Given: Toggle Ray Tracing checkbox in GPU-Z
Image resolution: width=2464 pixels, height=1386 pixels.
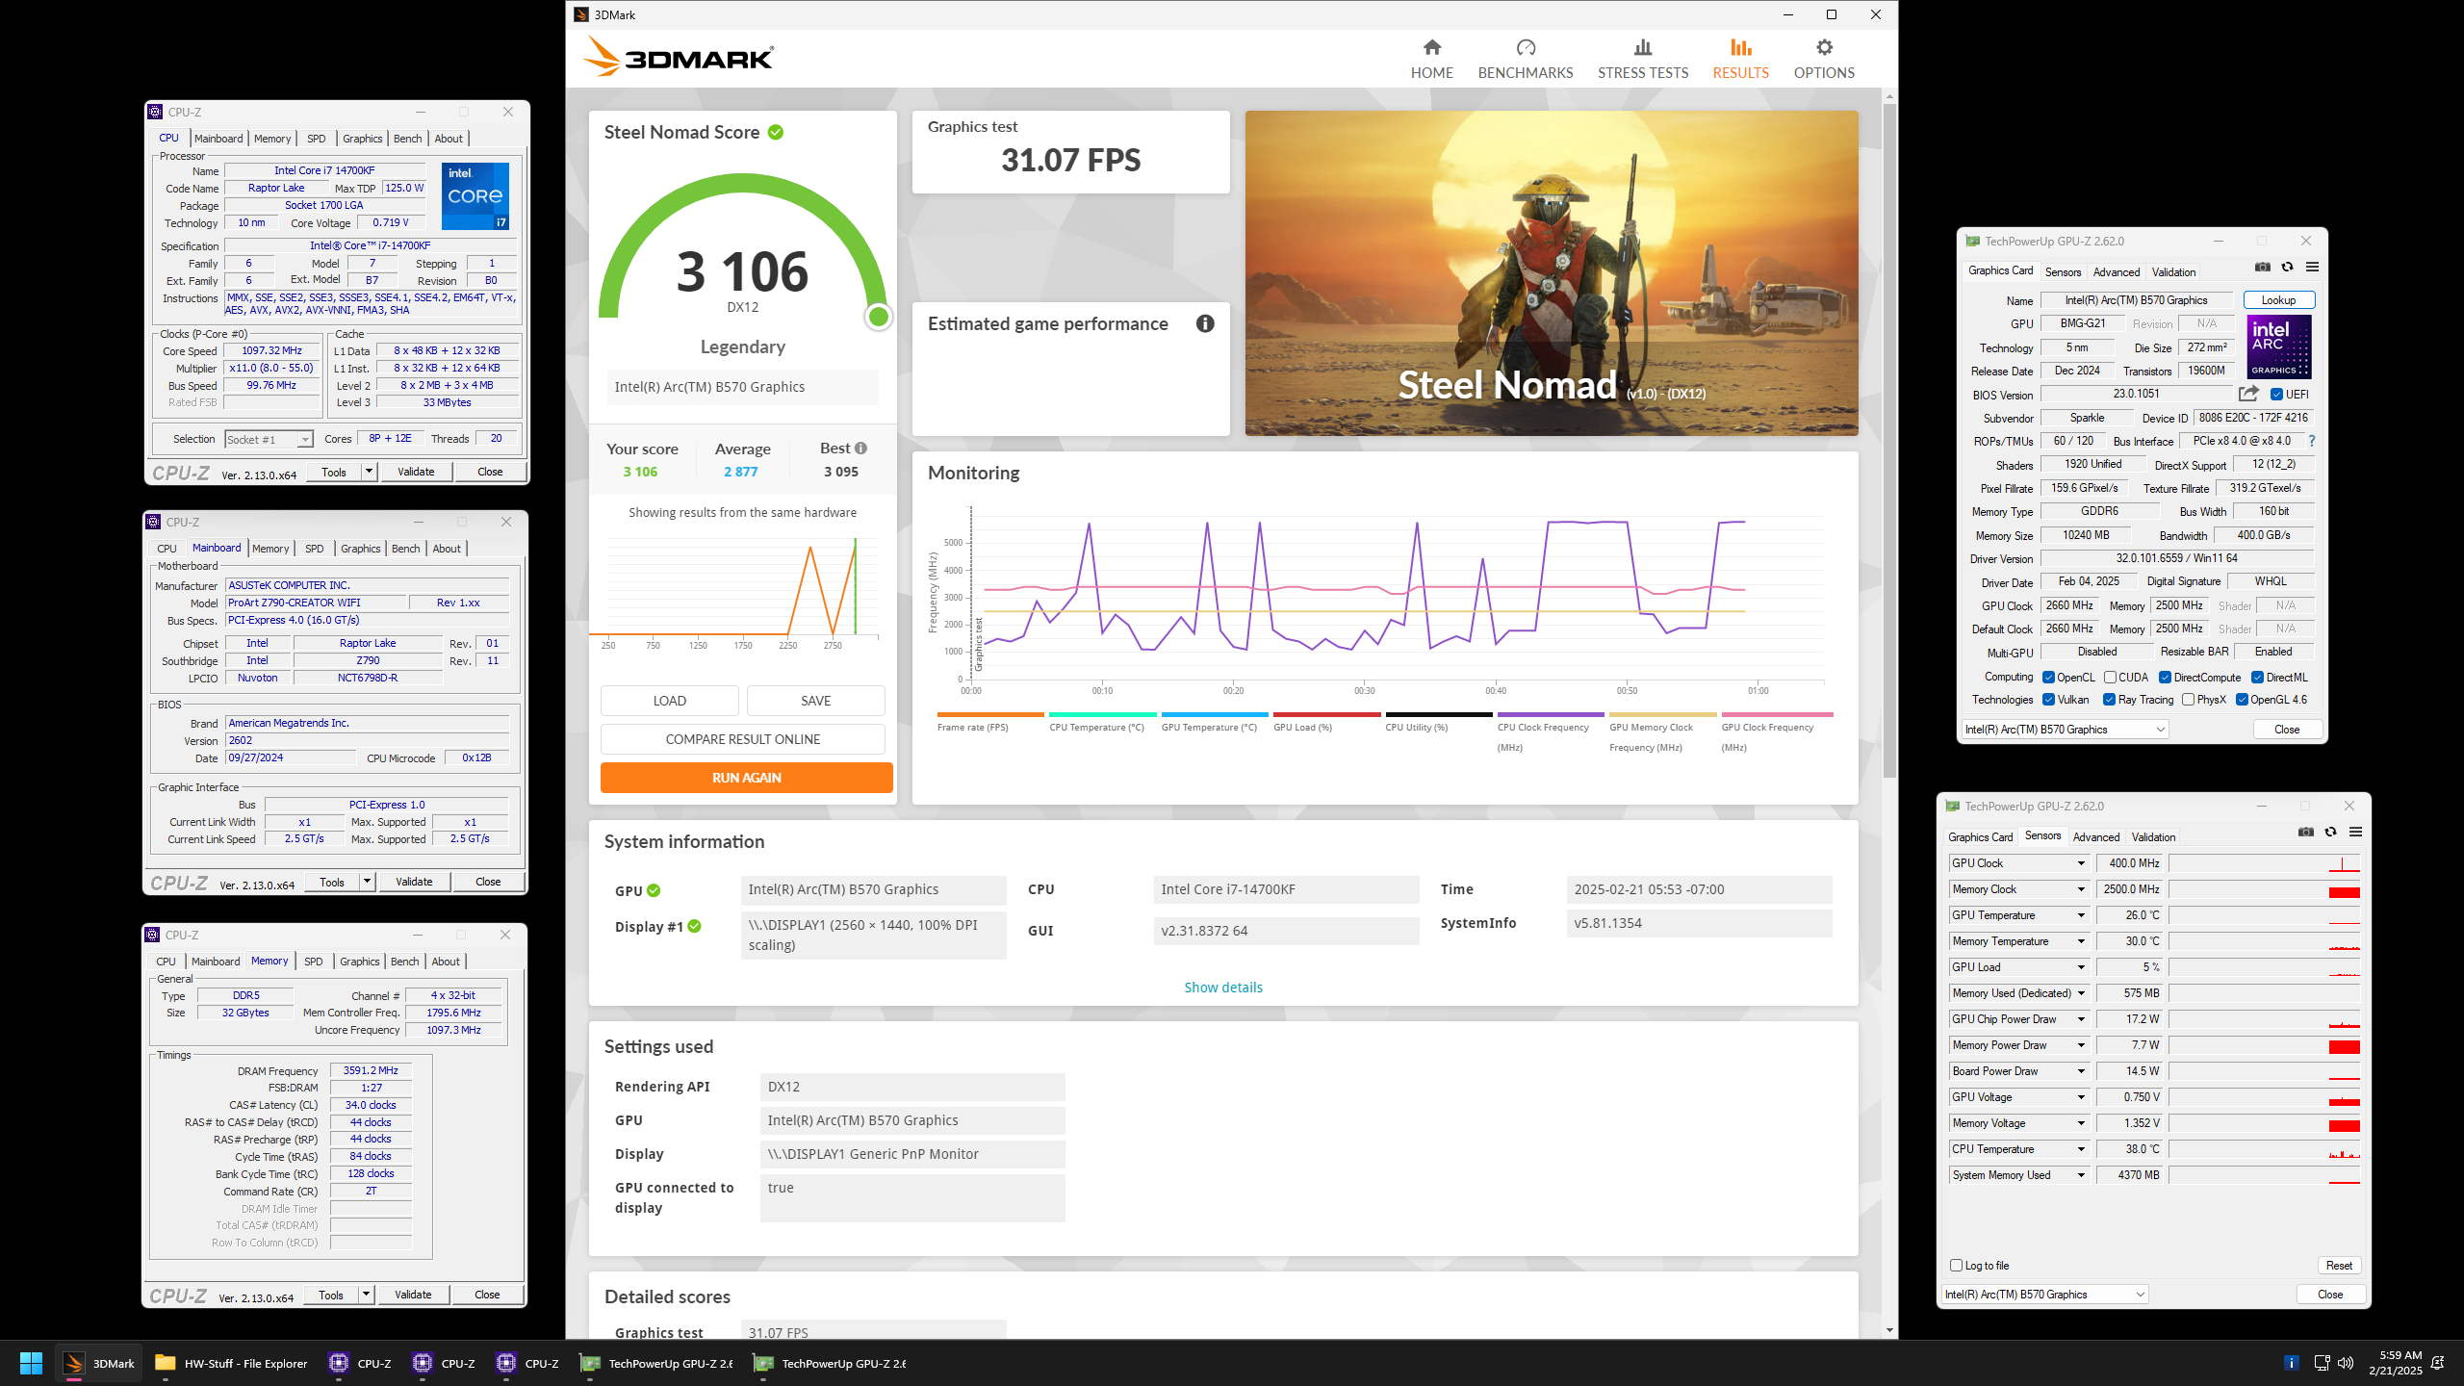Looking at the screenshot, I should (2110, 700).
